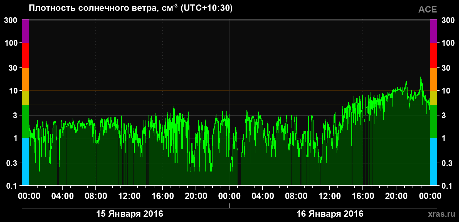Click the first 12:00 time axis label
This screenshot has height=222, width=459.
(x=129, y=196)
